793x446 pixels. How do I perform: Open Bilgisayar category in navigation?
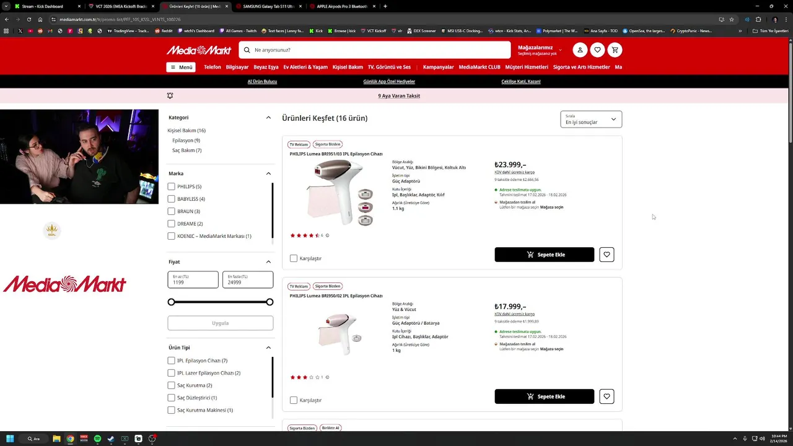(237, 67)
